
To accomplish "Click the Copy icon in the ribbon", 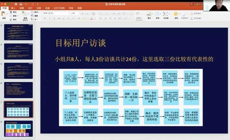I will (11, 16).
